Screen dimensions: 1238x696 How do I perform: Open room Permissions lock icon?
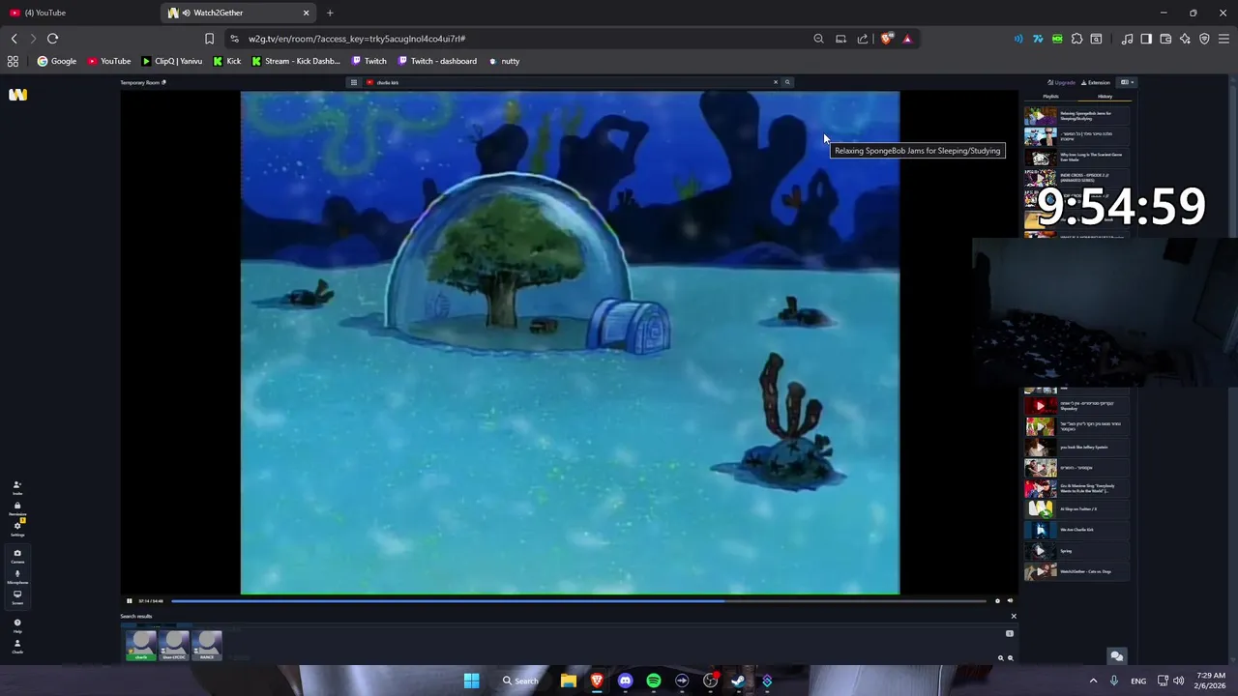(17, 507)
